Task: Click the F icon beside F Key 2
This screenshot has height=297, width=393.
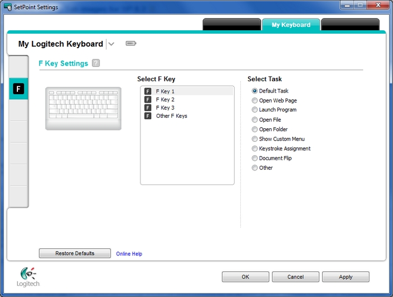Action: pyautogui.click(x=148, y=100)
